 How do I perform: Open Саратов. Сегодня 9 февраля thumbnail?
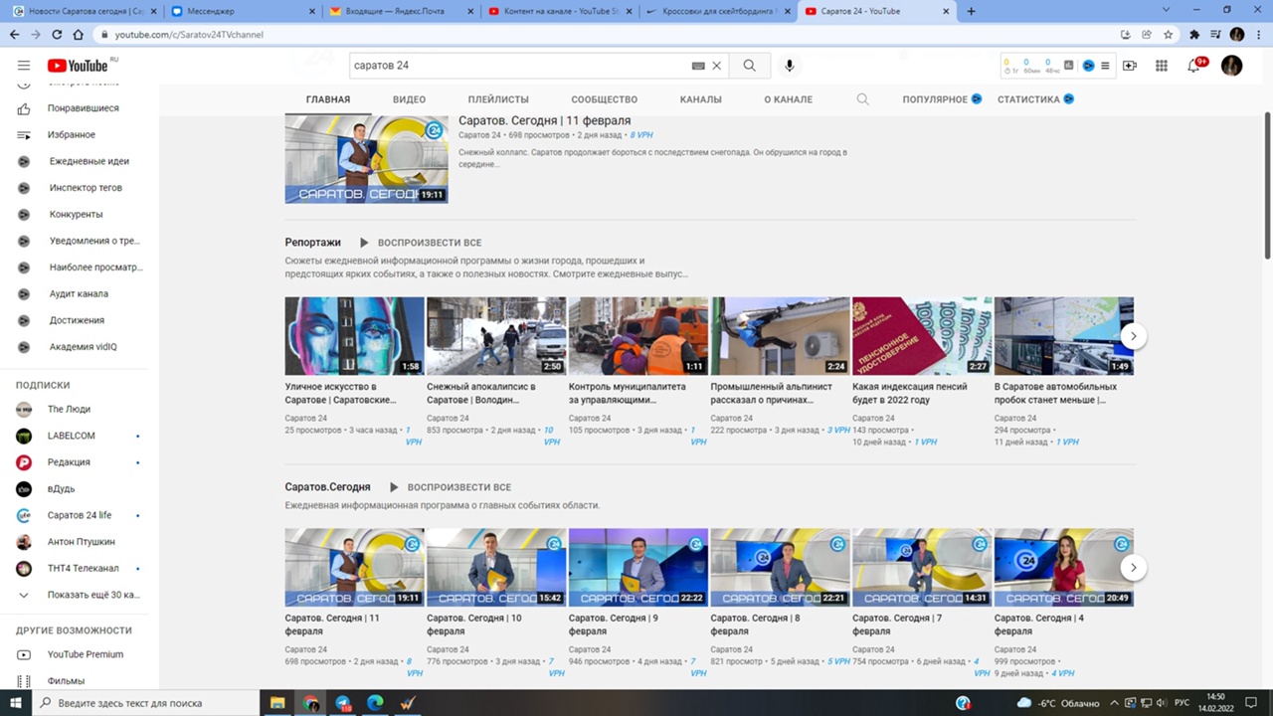[x=638, y=567]
